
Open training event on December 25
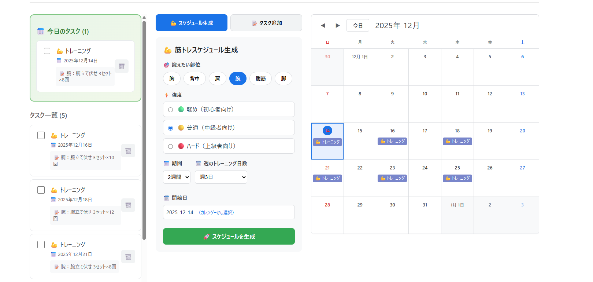click(457, 179)
